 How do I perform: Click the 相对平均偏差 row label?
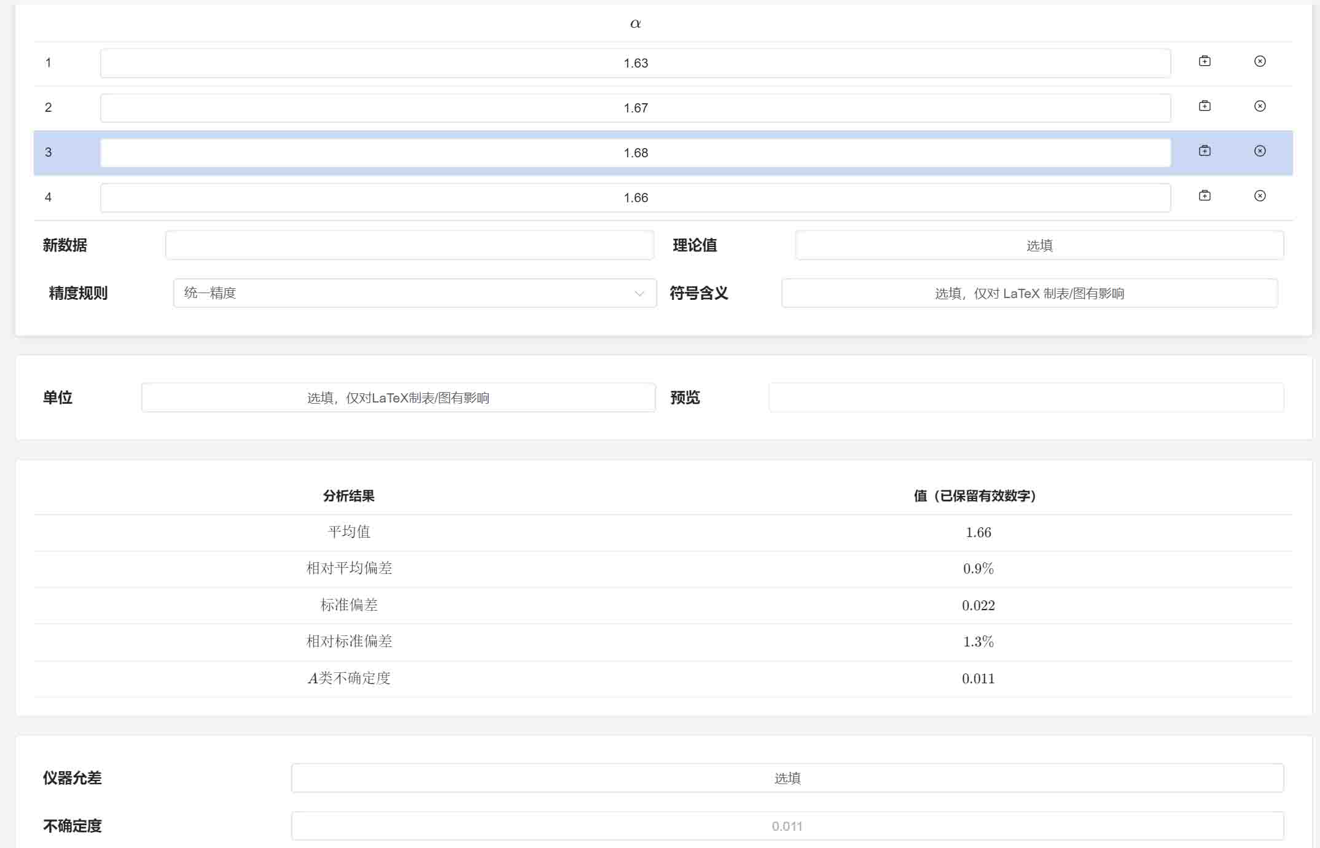coord(349,568)
